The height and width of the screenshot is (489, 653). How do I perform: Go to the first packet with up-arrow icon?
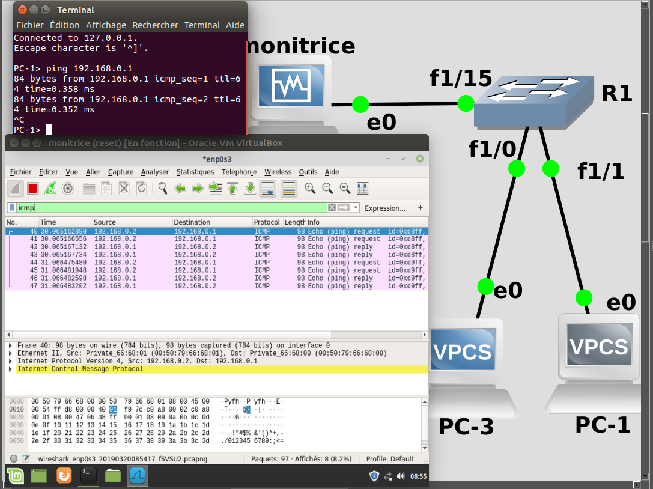click(232, 188)
